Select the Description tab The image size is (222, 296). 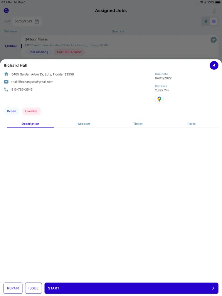point(30,124)
